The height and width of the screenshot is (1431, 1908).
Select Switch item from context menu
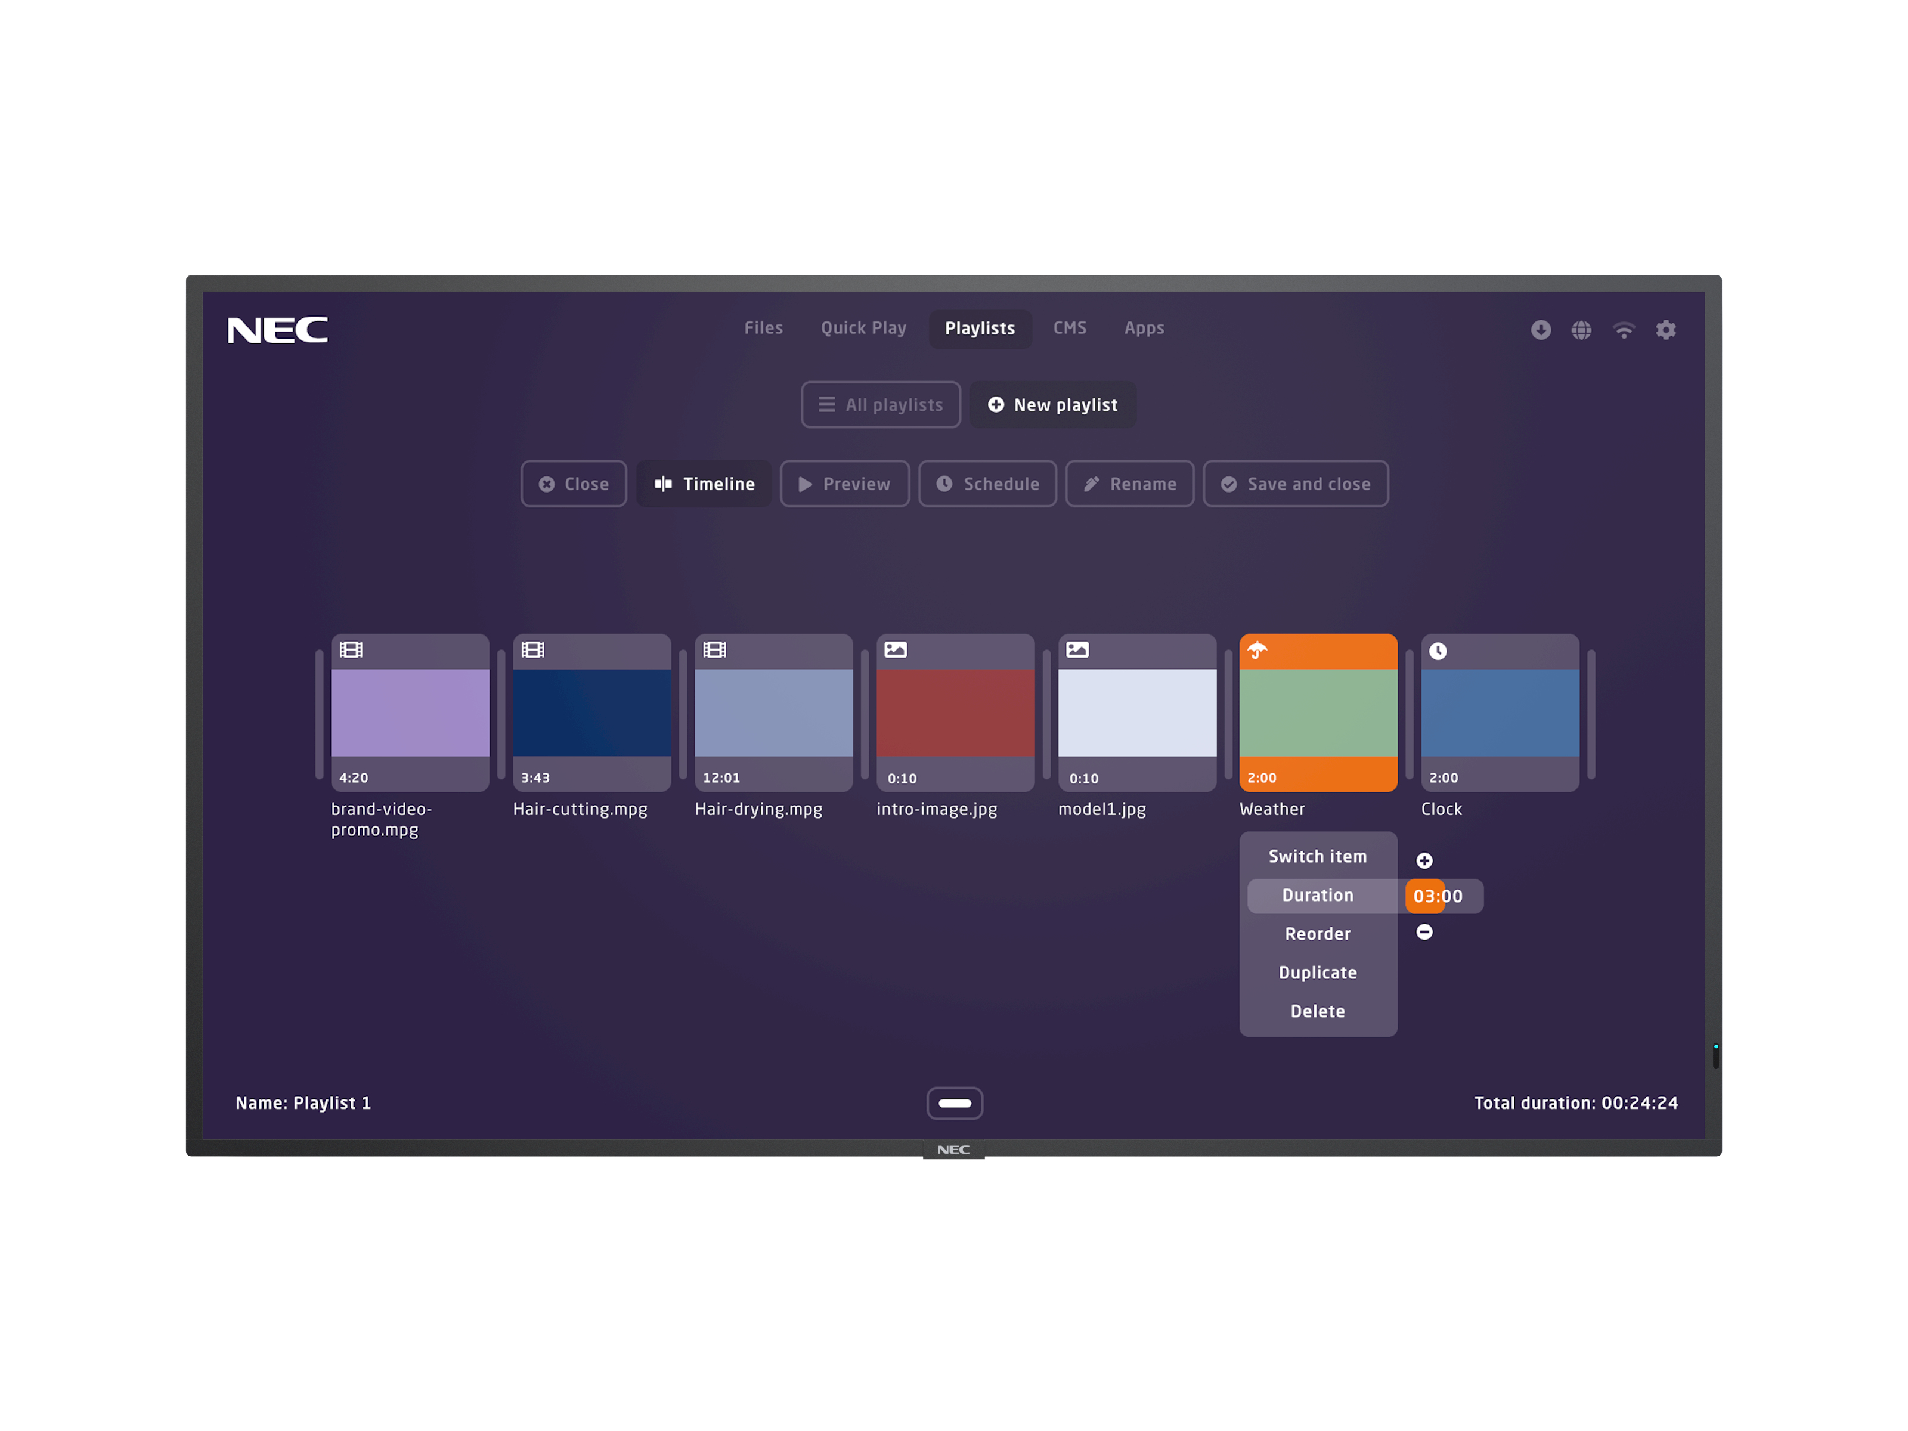[1316, 855]
